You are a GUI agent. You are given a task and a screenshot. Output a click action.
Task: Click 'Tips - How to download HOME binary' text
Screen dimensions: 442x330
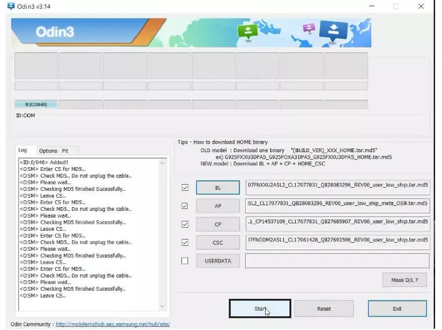(223, 142)
